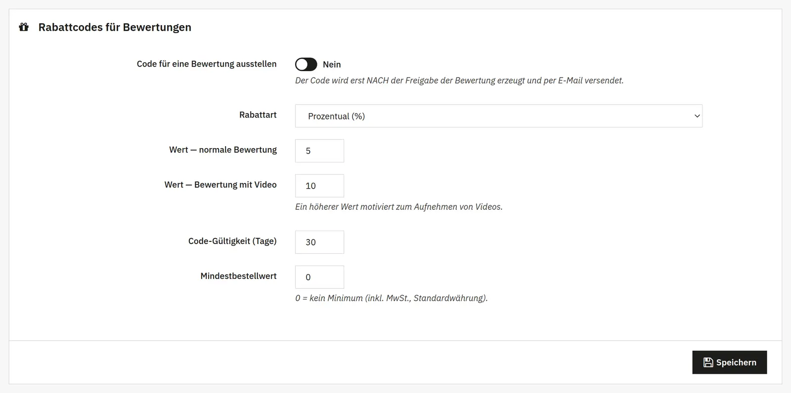
Task: Click the Nein label next to the switch
Action: [x=332, y=64]
